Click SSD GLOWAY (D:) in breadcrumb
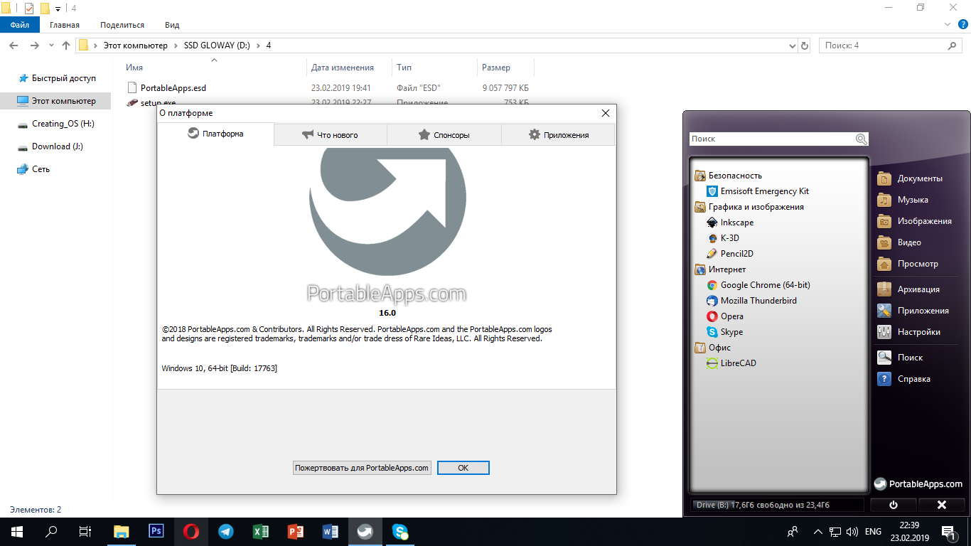Image resolution: width=971 pixels, height=546 pixels. pyautogui.click(x=217, y=45)
